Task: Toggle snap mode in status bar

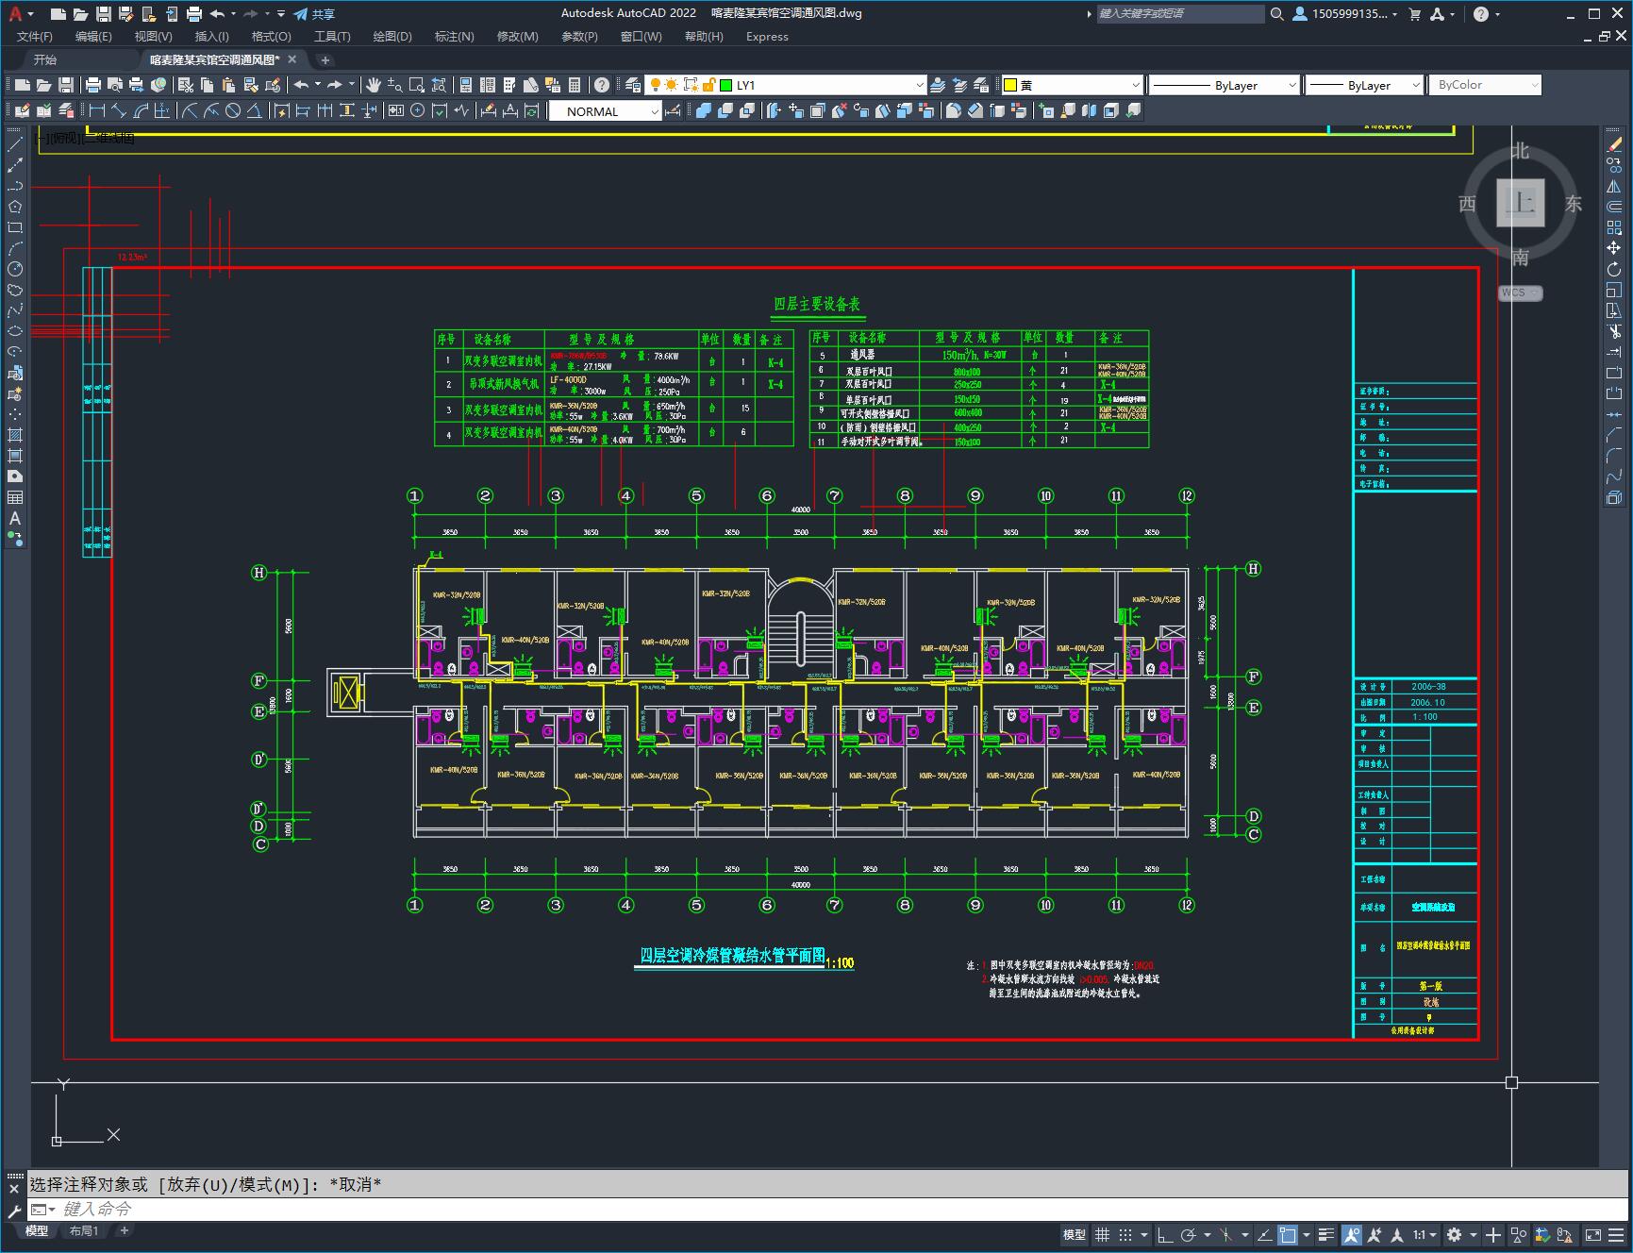Action: [1125, 1234]
